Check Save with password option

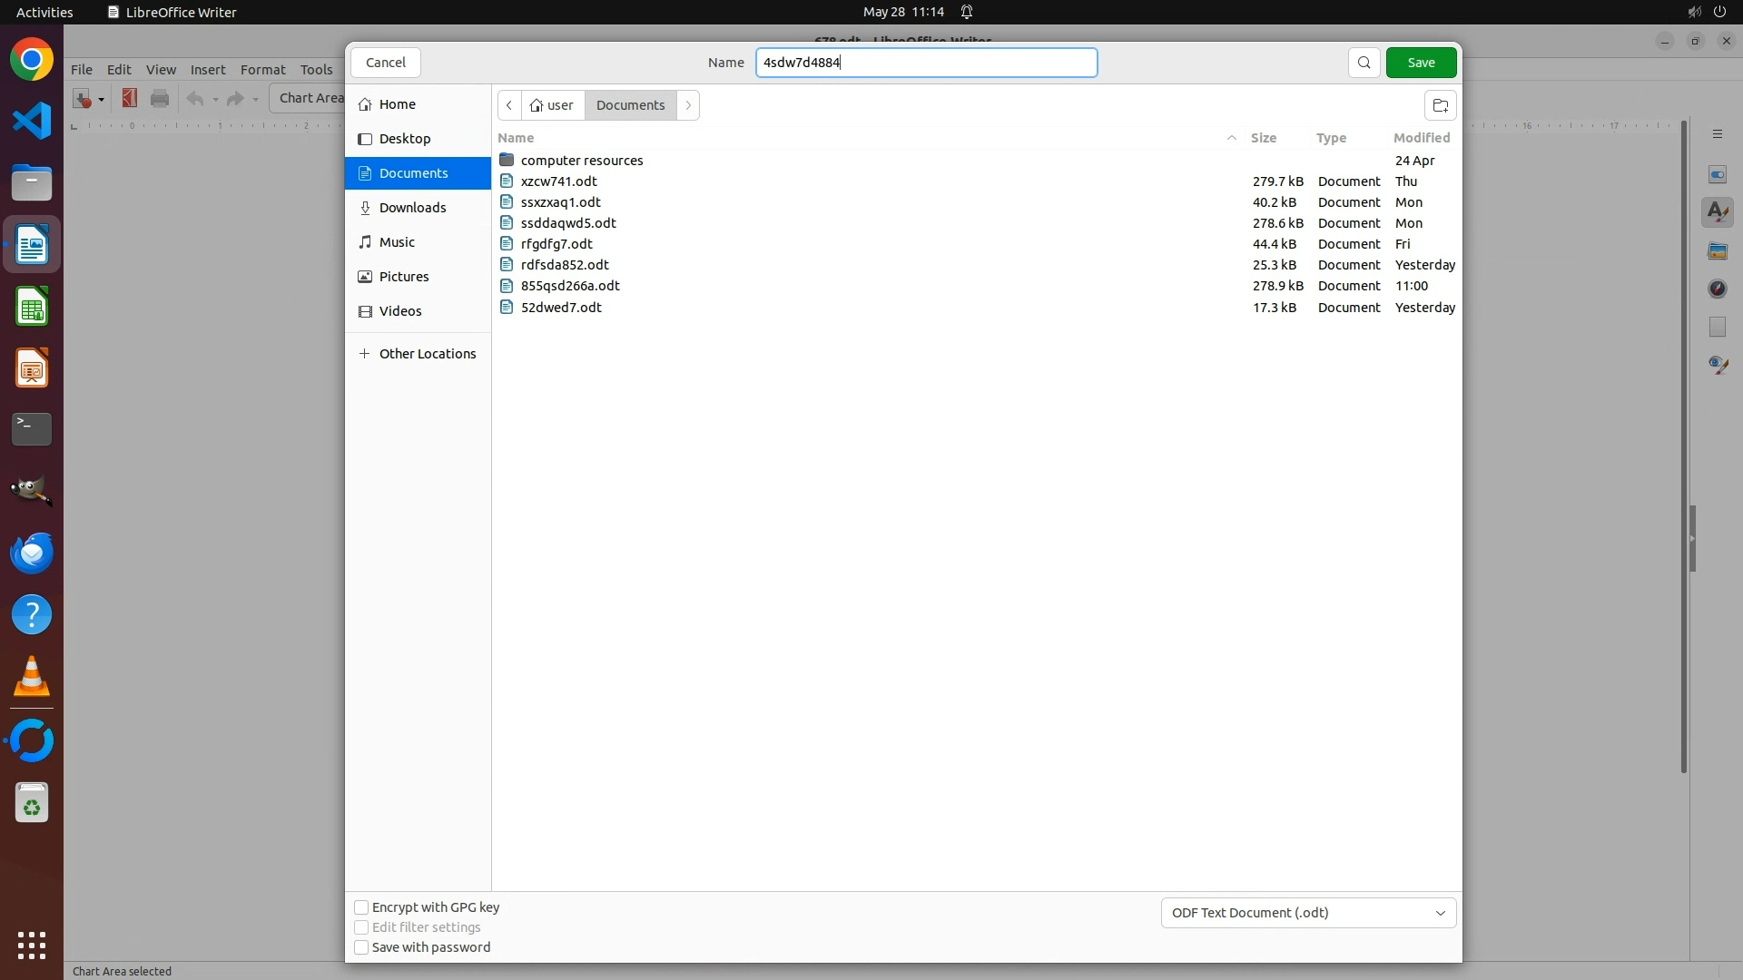coord(361,947)
